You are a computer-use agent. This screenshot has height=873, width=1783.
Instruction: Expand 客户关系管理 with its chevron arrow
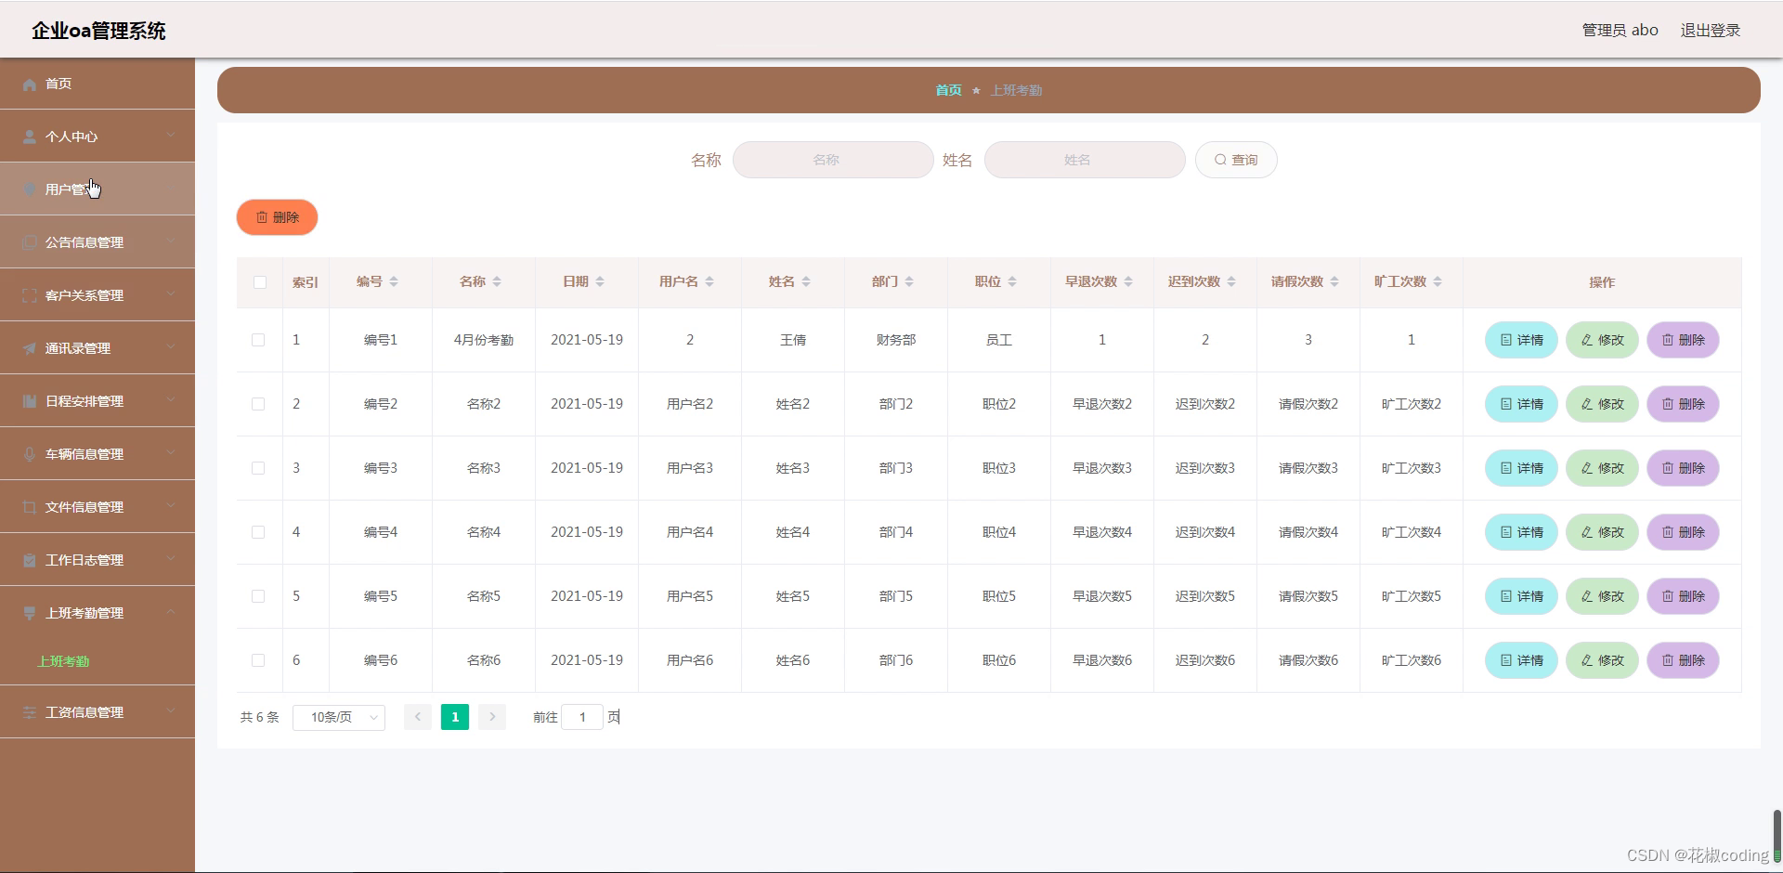(171, 295)
